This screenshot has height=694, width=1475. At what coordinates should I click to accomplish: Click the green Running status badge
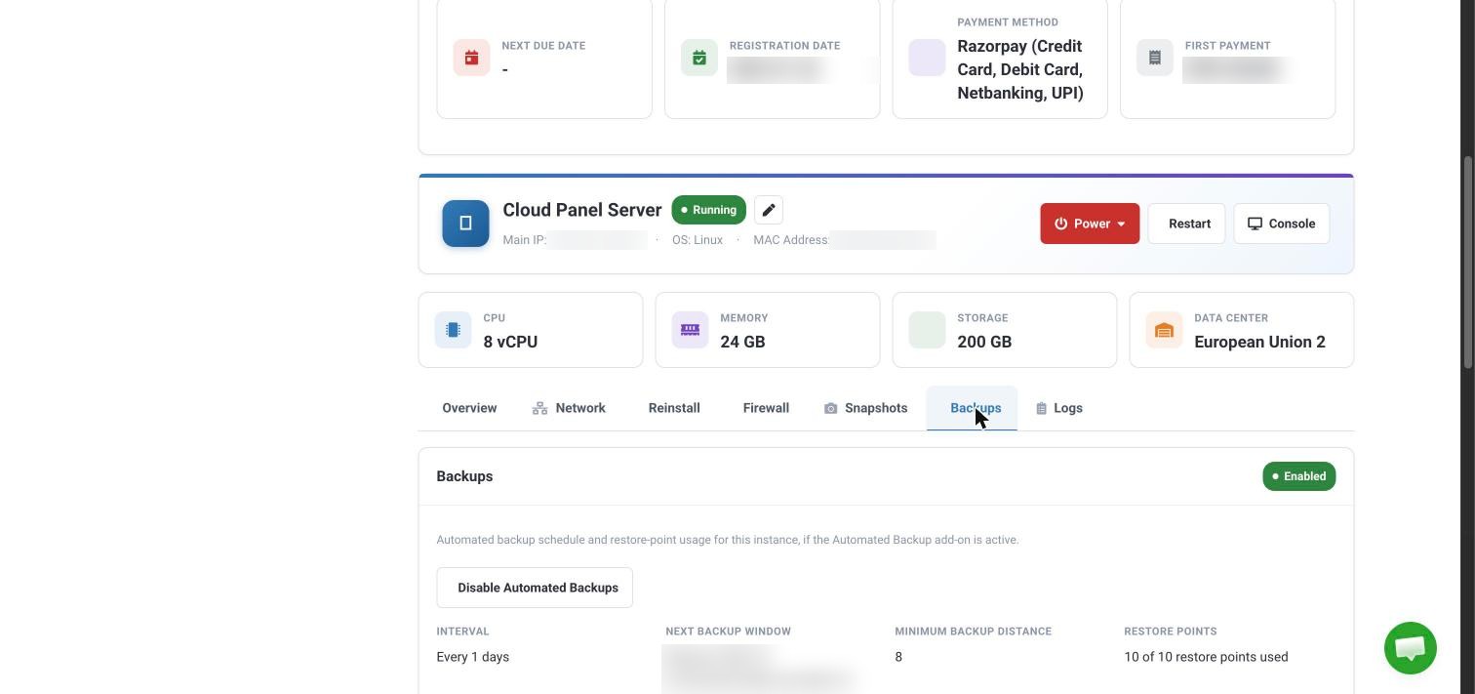(709, 210)
